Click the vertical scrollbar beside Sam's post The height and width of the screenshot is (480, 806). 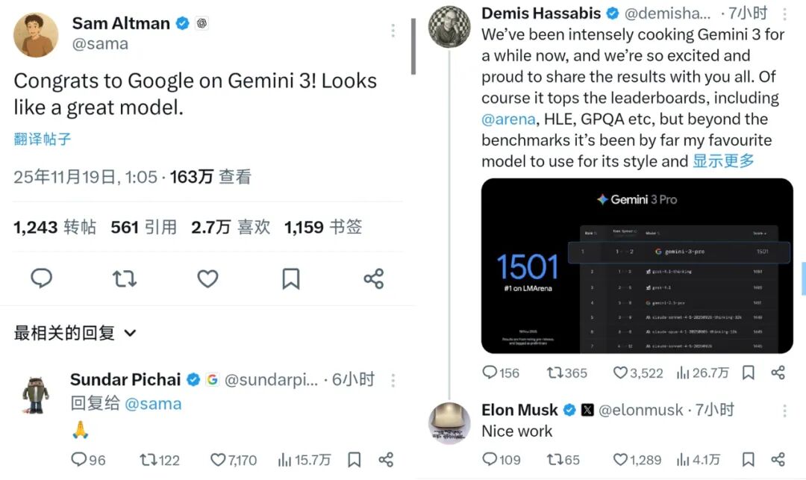[x=413, y=46]
